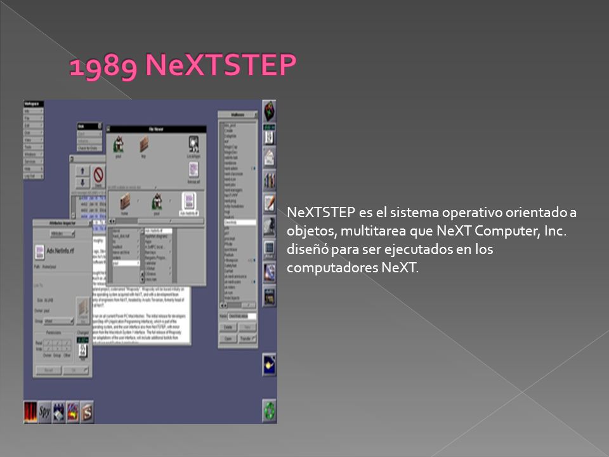
Task: Select the LocalApps icon on the shelf
Action: [193, 144]
